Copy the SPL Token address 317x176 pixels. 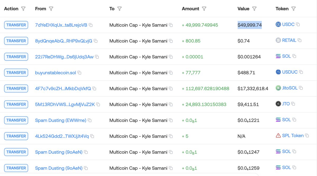[x=307, y=136]
